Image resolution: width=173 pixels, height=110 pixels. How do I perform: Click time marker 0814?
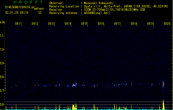68,24
